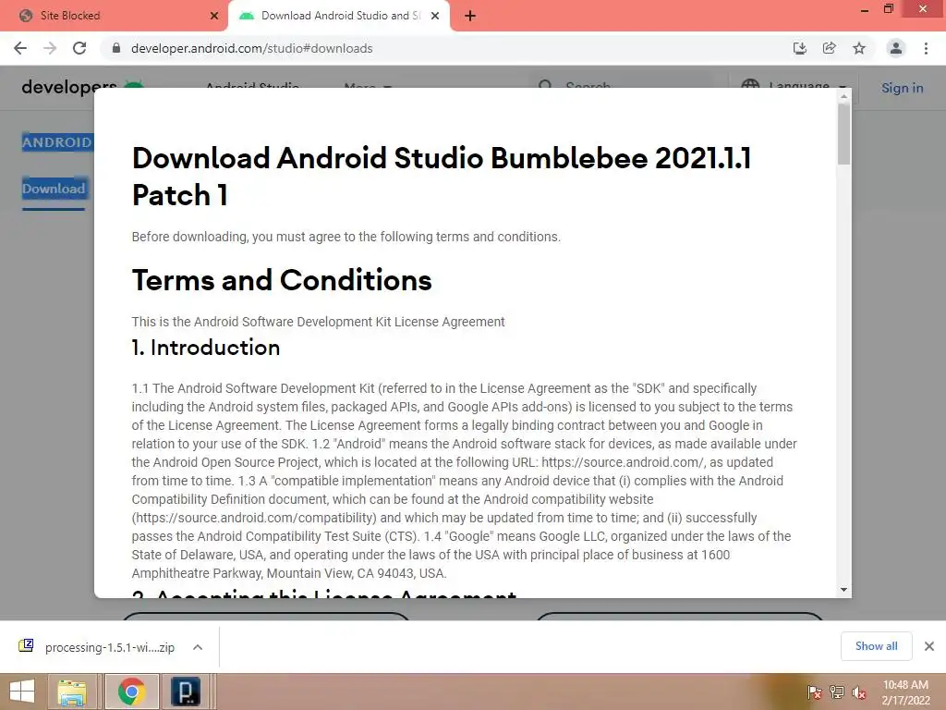Image resolution: width=946 pixels, height=710 pixels.
Task: Open taskbar clock 10:48 AM
Action: [x=905, y=692]
